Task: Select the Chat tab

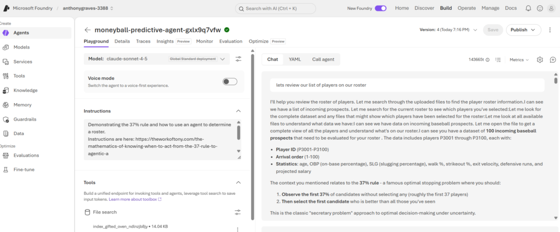Action: click(272, 60)
